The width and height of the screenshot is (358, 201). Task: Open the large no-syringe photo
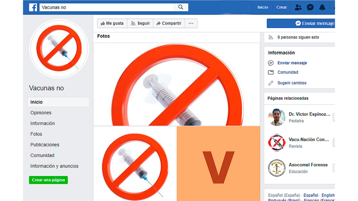[x=177, y=84]
